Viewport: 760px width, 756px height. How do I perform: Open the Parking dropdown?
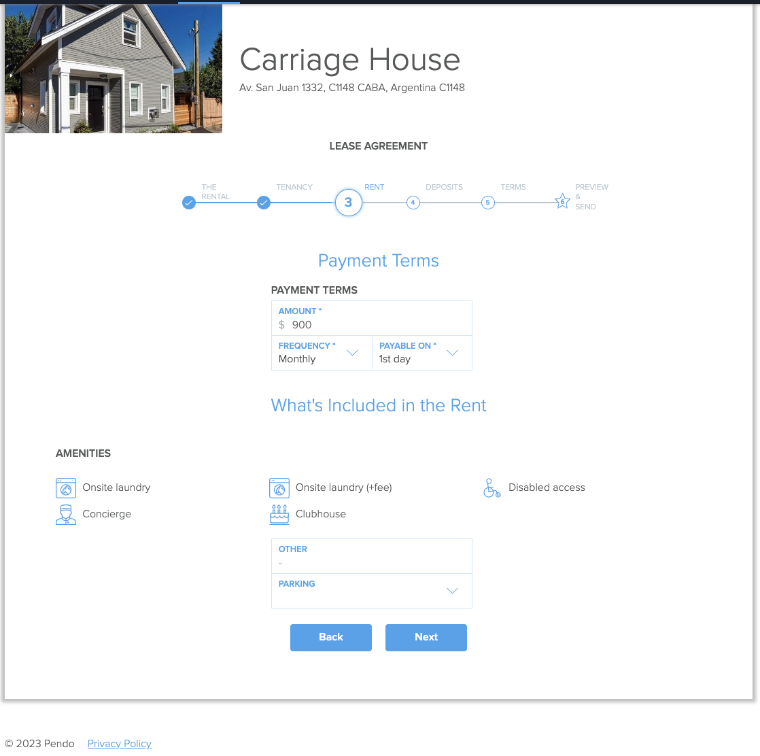coord(372,591)
